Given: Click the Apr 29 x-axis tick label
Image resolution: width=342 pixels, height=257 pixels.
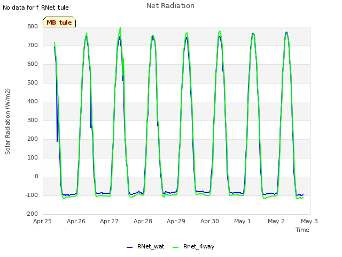Looking at the screenshot, I should pyautogui.click(x=176, y=221).
